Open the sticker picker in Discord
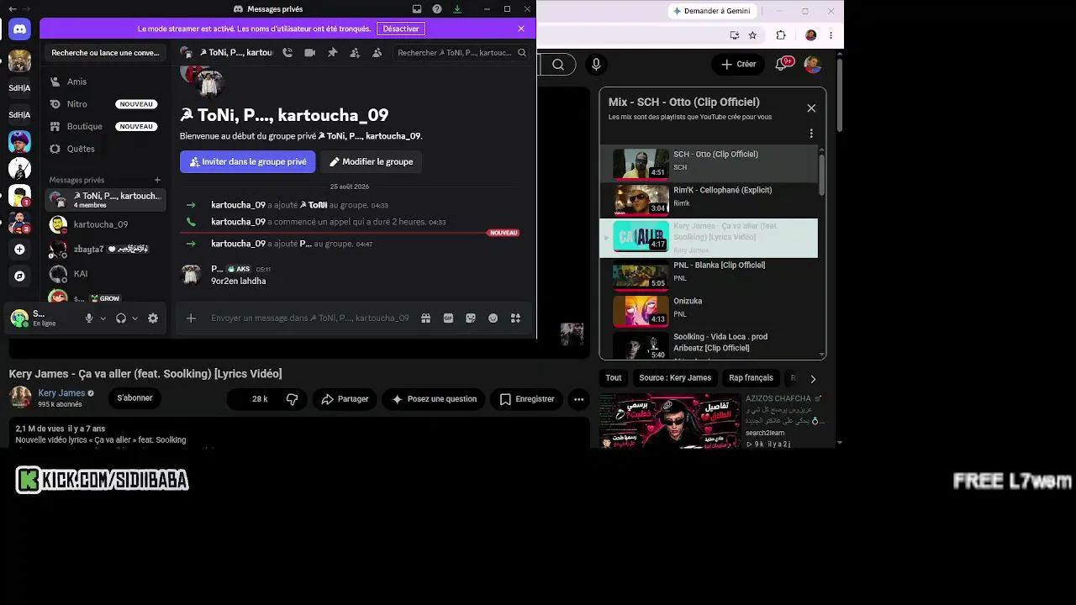The image size is (1076, 605). (471, 318)
